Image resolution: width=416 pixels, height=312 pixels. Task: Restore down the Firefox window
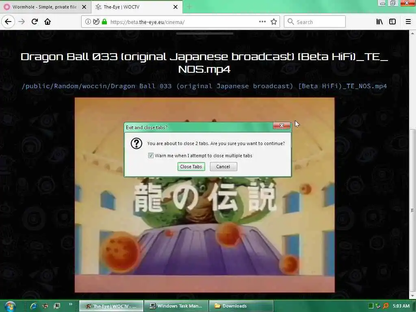pos(393,3)
